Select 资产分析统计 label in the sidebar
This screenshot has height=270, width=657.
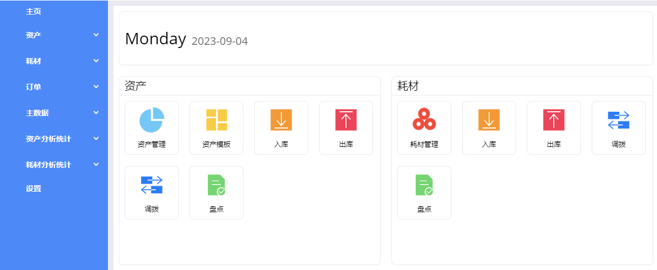(x=49, y=139)
